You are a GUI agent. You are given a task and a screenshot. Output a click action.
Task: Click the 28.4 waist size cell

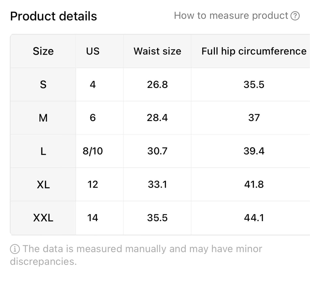point(157,118)
